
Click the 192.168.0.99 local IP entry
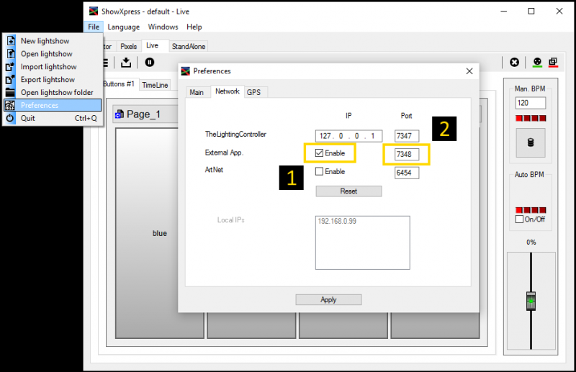(x=337, y=221)
